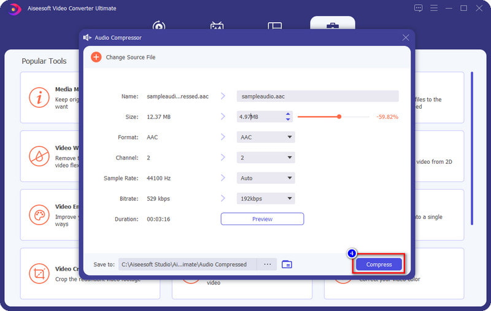Increase output size with the up stepper arrow
Screen dimensions: 491x311
288,114
